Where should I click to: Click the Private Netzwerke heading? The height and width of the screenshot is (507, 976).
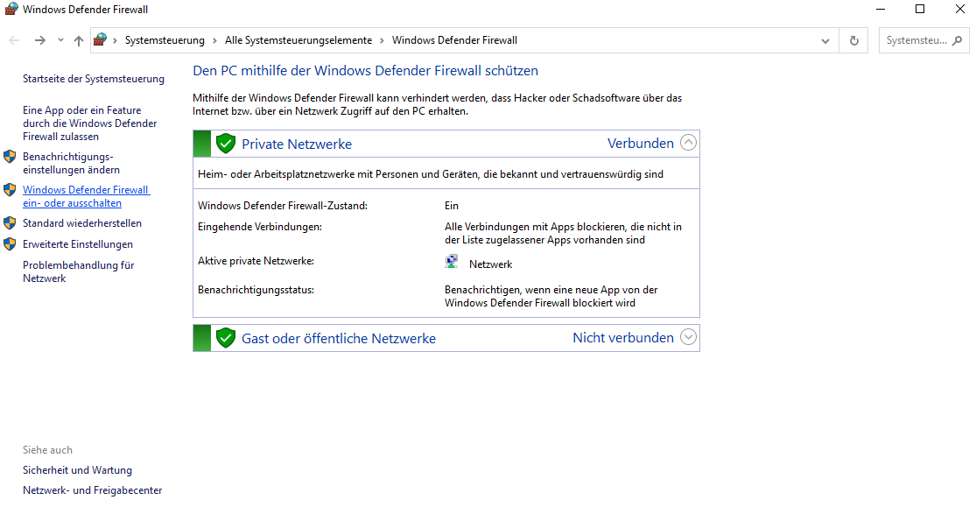(x=297, y=144)
